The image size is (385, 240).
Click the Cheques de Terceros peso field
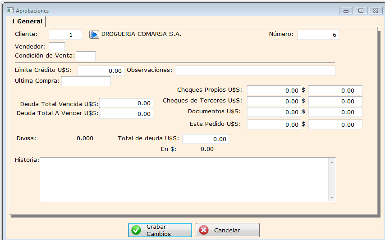click(x=335, y=102)
